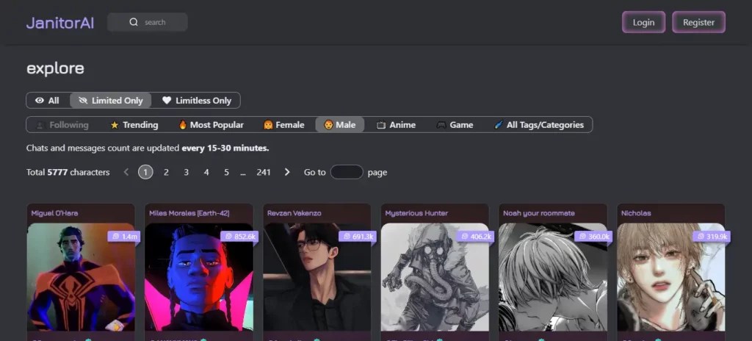Click star icon beside Trending
Viewport: 752px width, 341px height.
pyautogui.click(x=115, y=125)
